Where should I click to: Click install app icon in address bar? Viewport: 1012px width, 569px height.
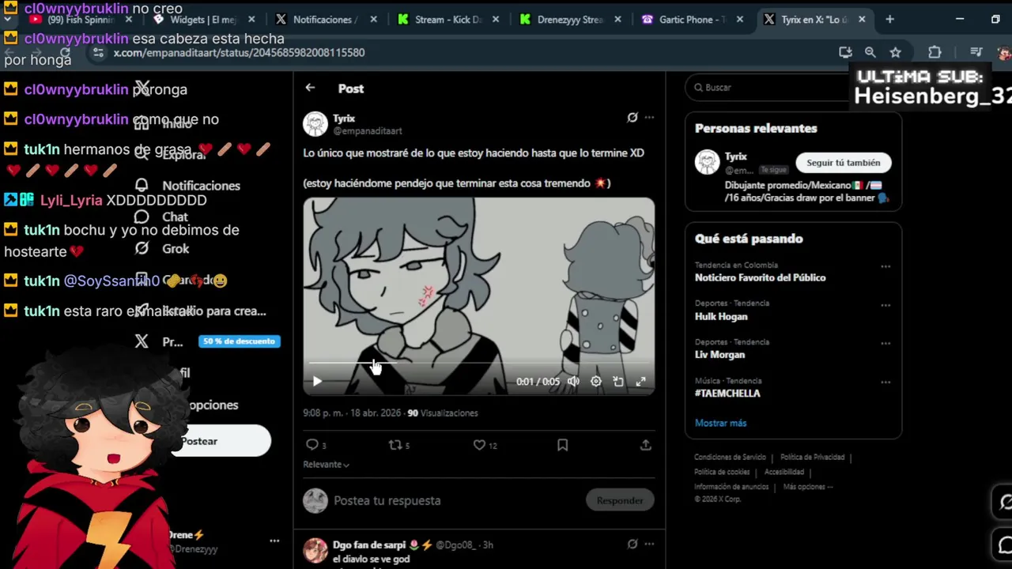click(x=845, y=52)
